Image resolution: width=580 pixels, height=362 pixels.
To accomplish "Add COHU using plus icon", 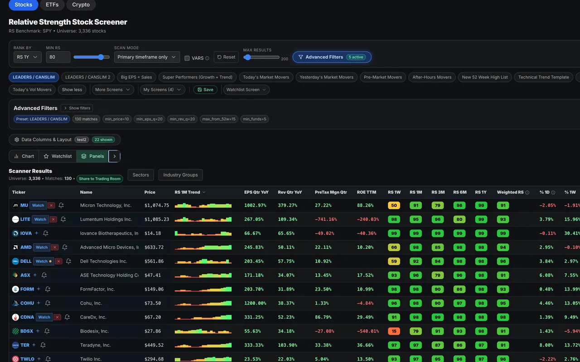I will (x=39, y=303).
